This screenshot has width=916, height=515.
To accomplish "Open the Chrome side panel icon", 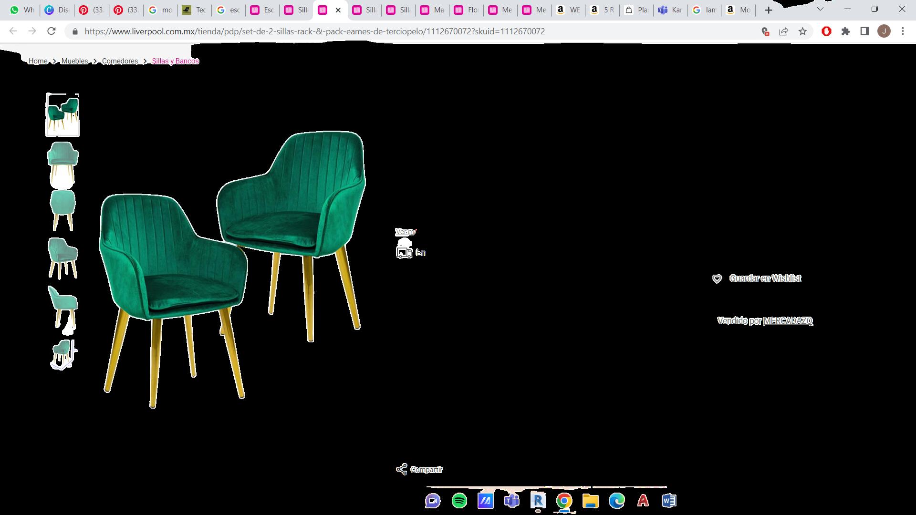I will pyautogui.click(x=864, y=31).
